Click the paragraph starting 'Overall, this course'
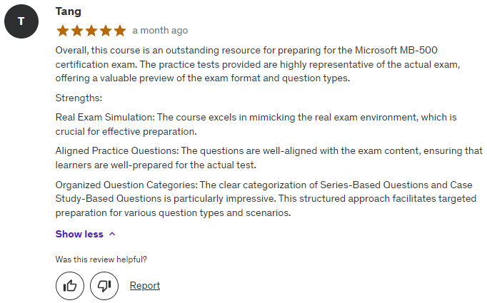487x303 pixels. (x=258, y=64)
